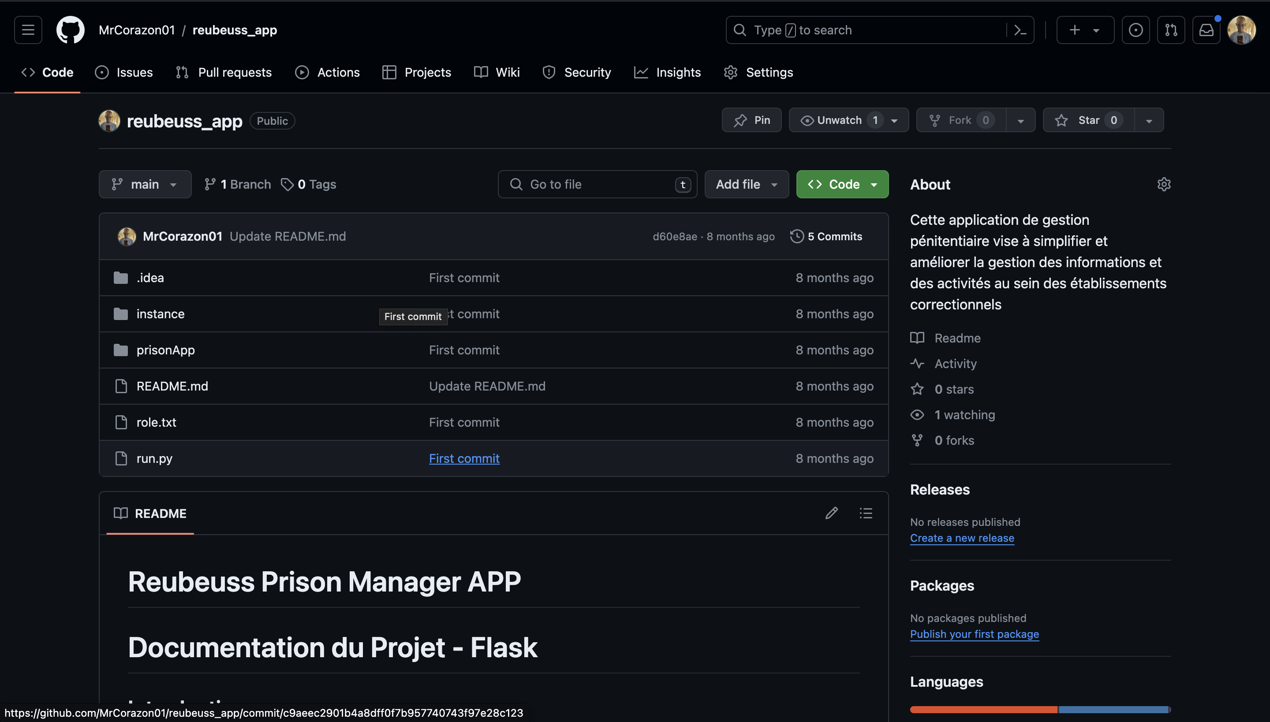Open the instance folder
This screenshot has height=722, width=1270.
point(160,314)
